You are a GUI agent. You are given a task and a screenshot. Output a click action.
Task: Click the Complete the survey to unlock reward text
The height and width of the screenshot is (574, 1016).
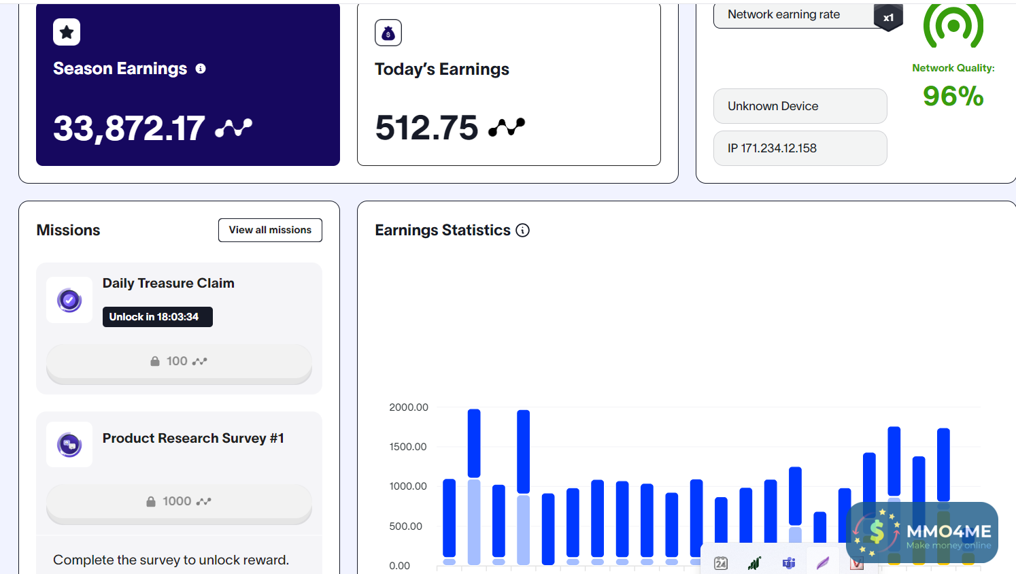(x=171, y=560)
